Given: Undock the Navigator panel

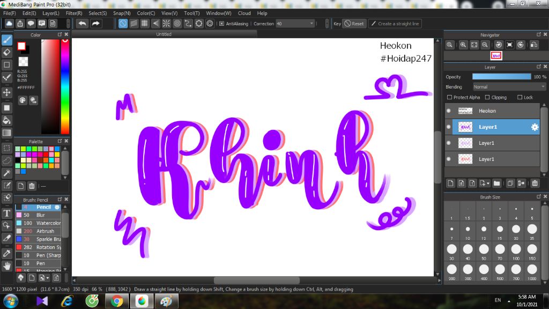Looking at the screenshot, I should point(538,34).
